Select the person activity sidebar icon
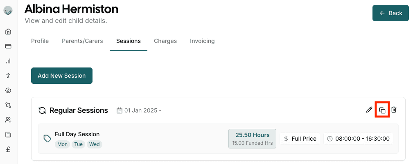The image size is (413, 164). click(x=8, y=76)
